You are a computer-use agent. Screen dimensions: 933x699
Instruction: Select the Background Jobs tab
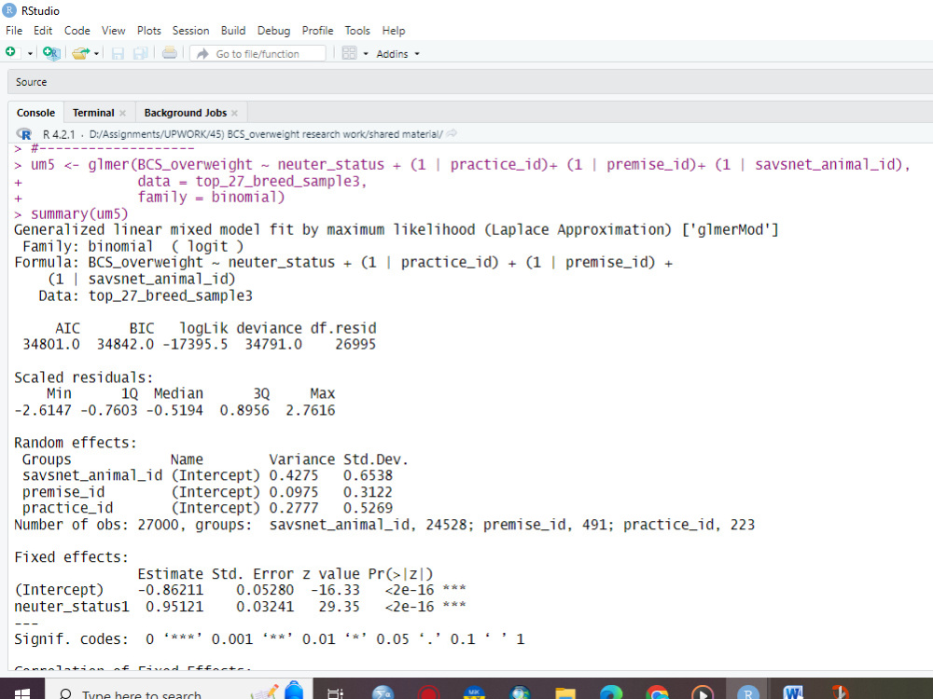tap(185, 112)
